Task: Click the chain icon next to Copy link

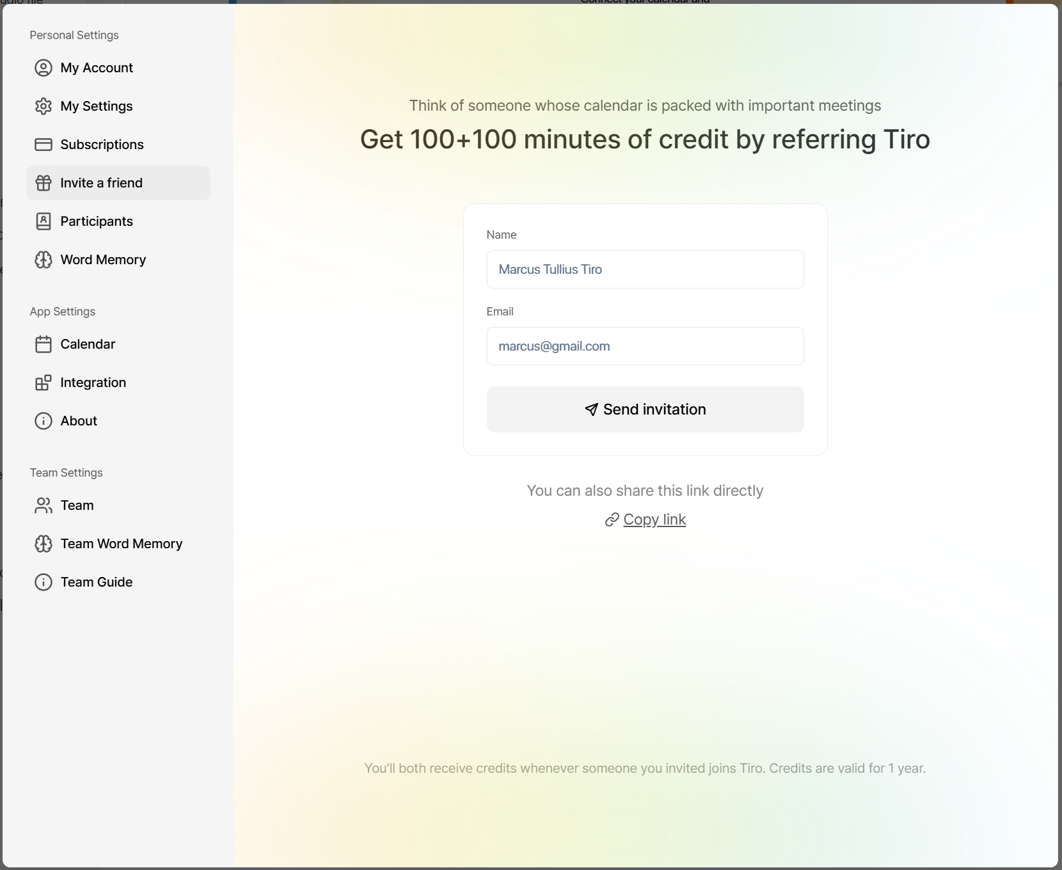Action: pyautogui.click(x=612, y=519)
